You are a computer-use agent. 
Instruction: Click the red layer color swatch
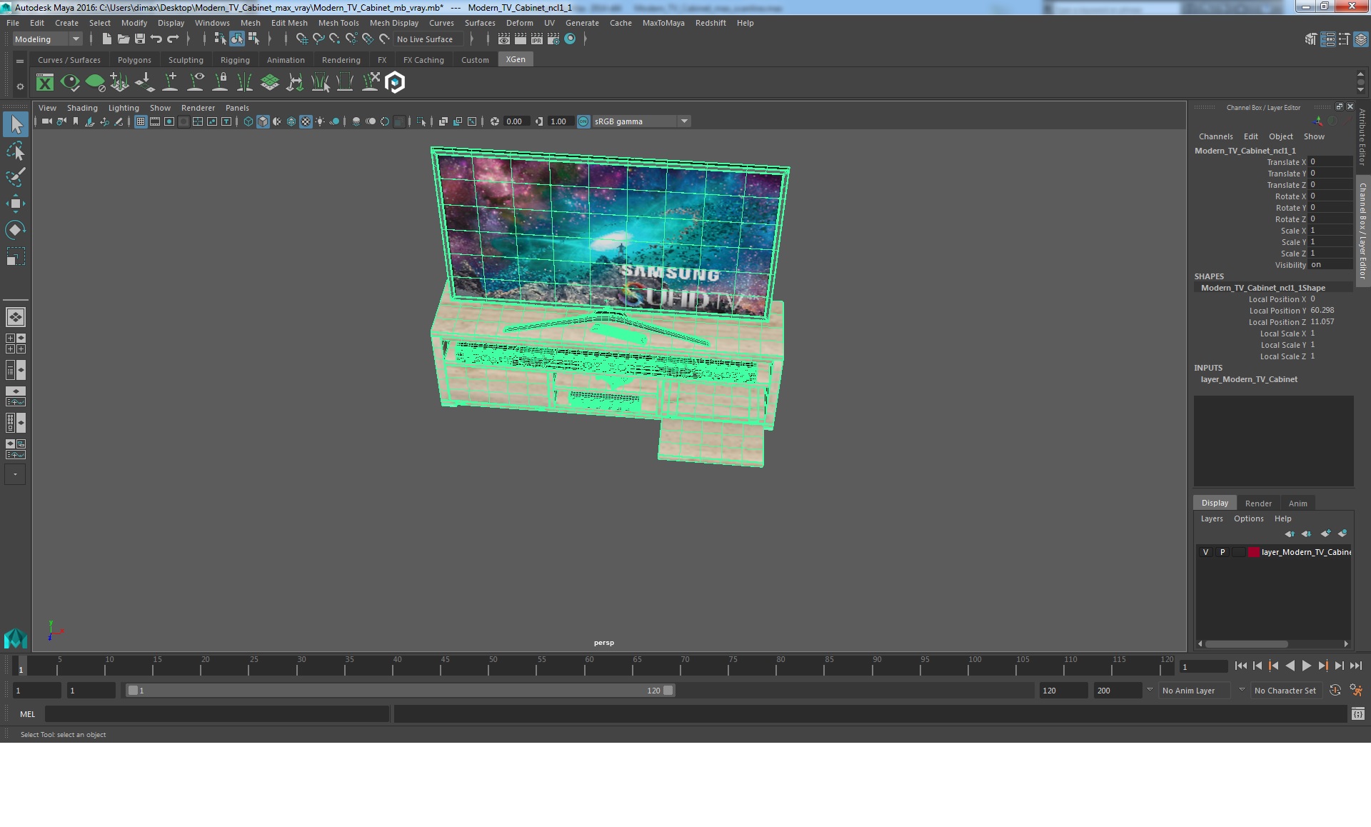click(x=1253, y=552)
